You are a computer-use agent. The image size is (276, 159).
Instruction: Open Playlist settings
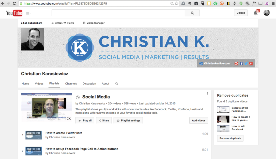coord(128,120)
